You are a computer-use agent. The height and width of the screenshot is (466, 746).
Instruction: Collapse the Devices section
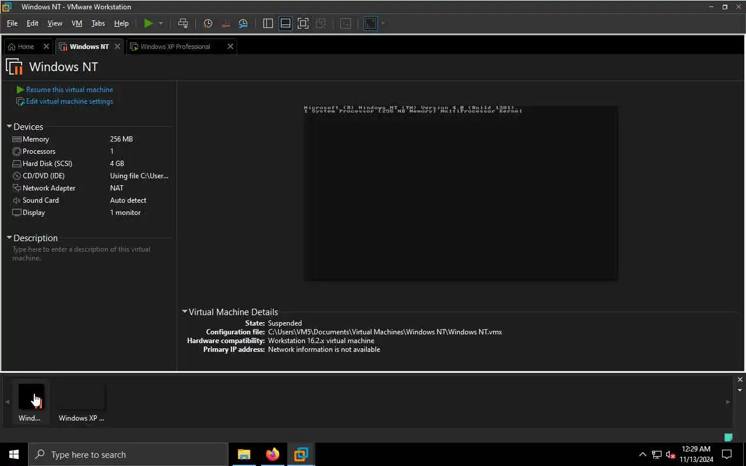pyautogui.click(x=9, y=126)
